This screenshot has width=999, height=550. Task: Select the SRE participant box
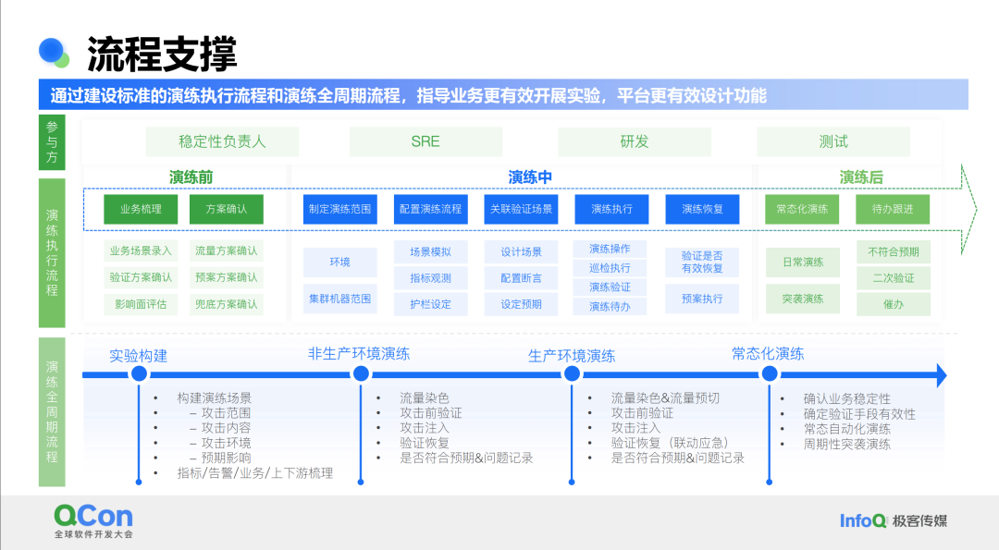[425, 142]
